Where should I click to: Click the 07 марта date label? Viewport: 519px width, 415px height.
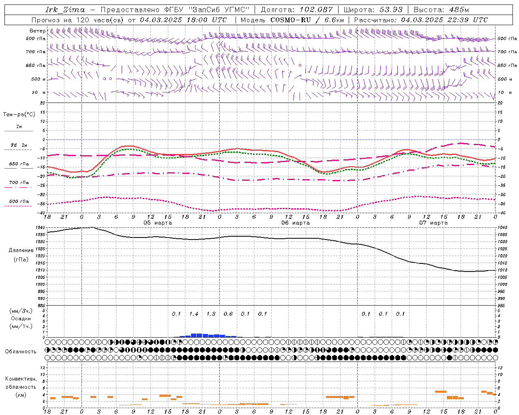coord(433,222)
